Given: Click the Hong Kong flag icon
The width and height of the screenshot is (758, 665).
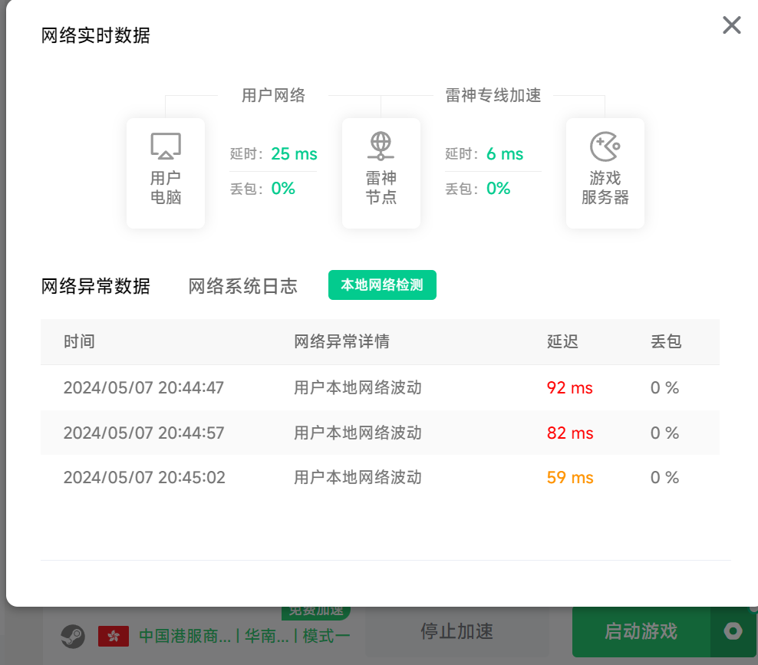Looking at the screenshot, I should coord(114,635).
